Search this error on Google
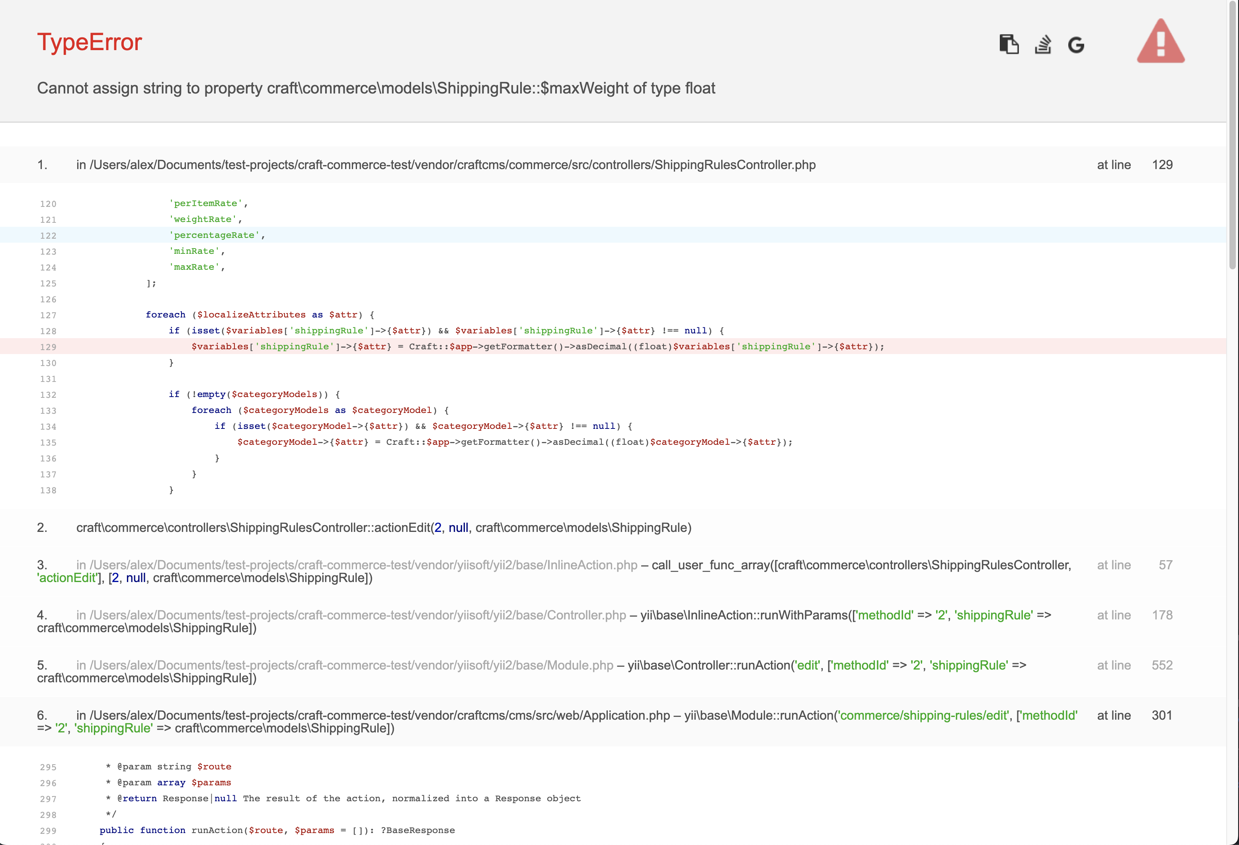The height and width of the screenshot is (845, 1239). click(x=1076, y=45)
